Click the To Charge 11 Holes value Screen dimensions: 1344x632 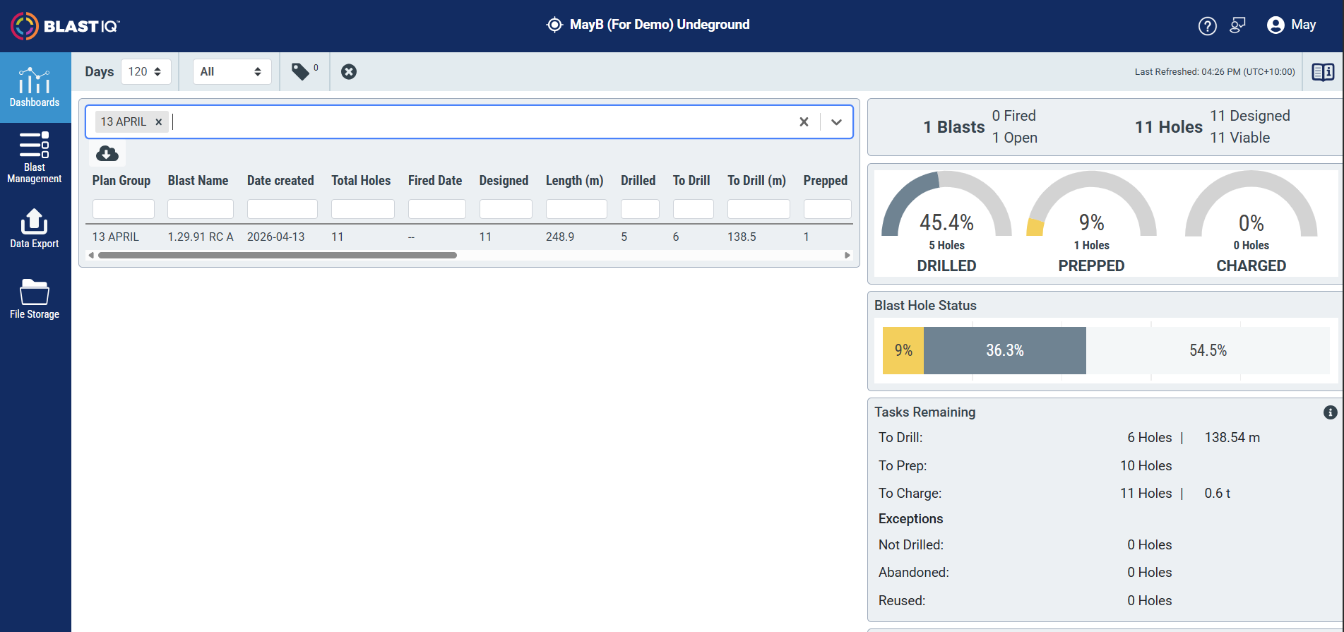coord(1146,494)
